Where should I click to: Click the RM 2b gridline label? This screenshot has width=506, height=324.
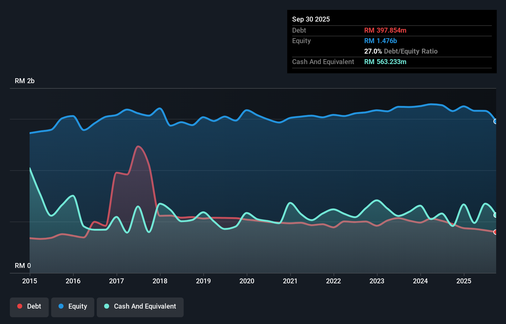point(25,81)
